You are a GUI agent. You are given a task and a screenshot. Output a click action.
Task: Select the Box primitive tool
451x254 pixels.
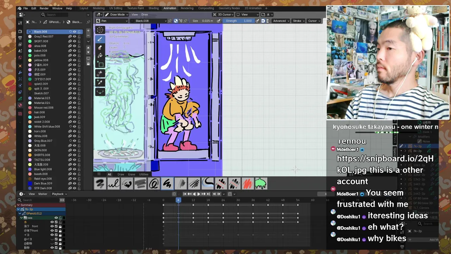point(100,65)
